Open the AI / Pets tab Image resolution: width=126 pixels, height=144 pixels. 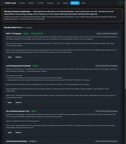(x=40, y=3)
